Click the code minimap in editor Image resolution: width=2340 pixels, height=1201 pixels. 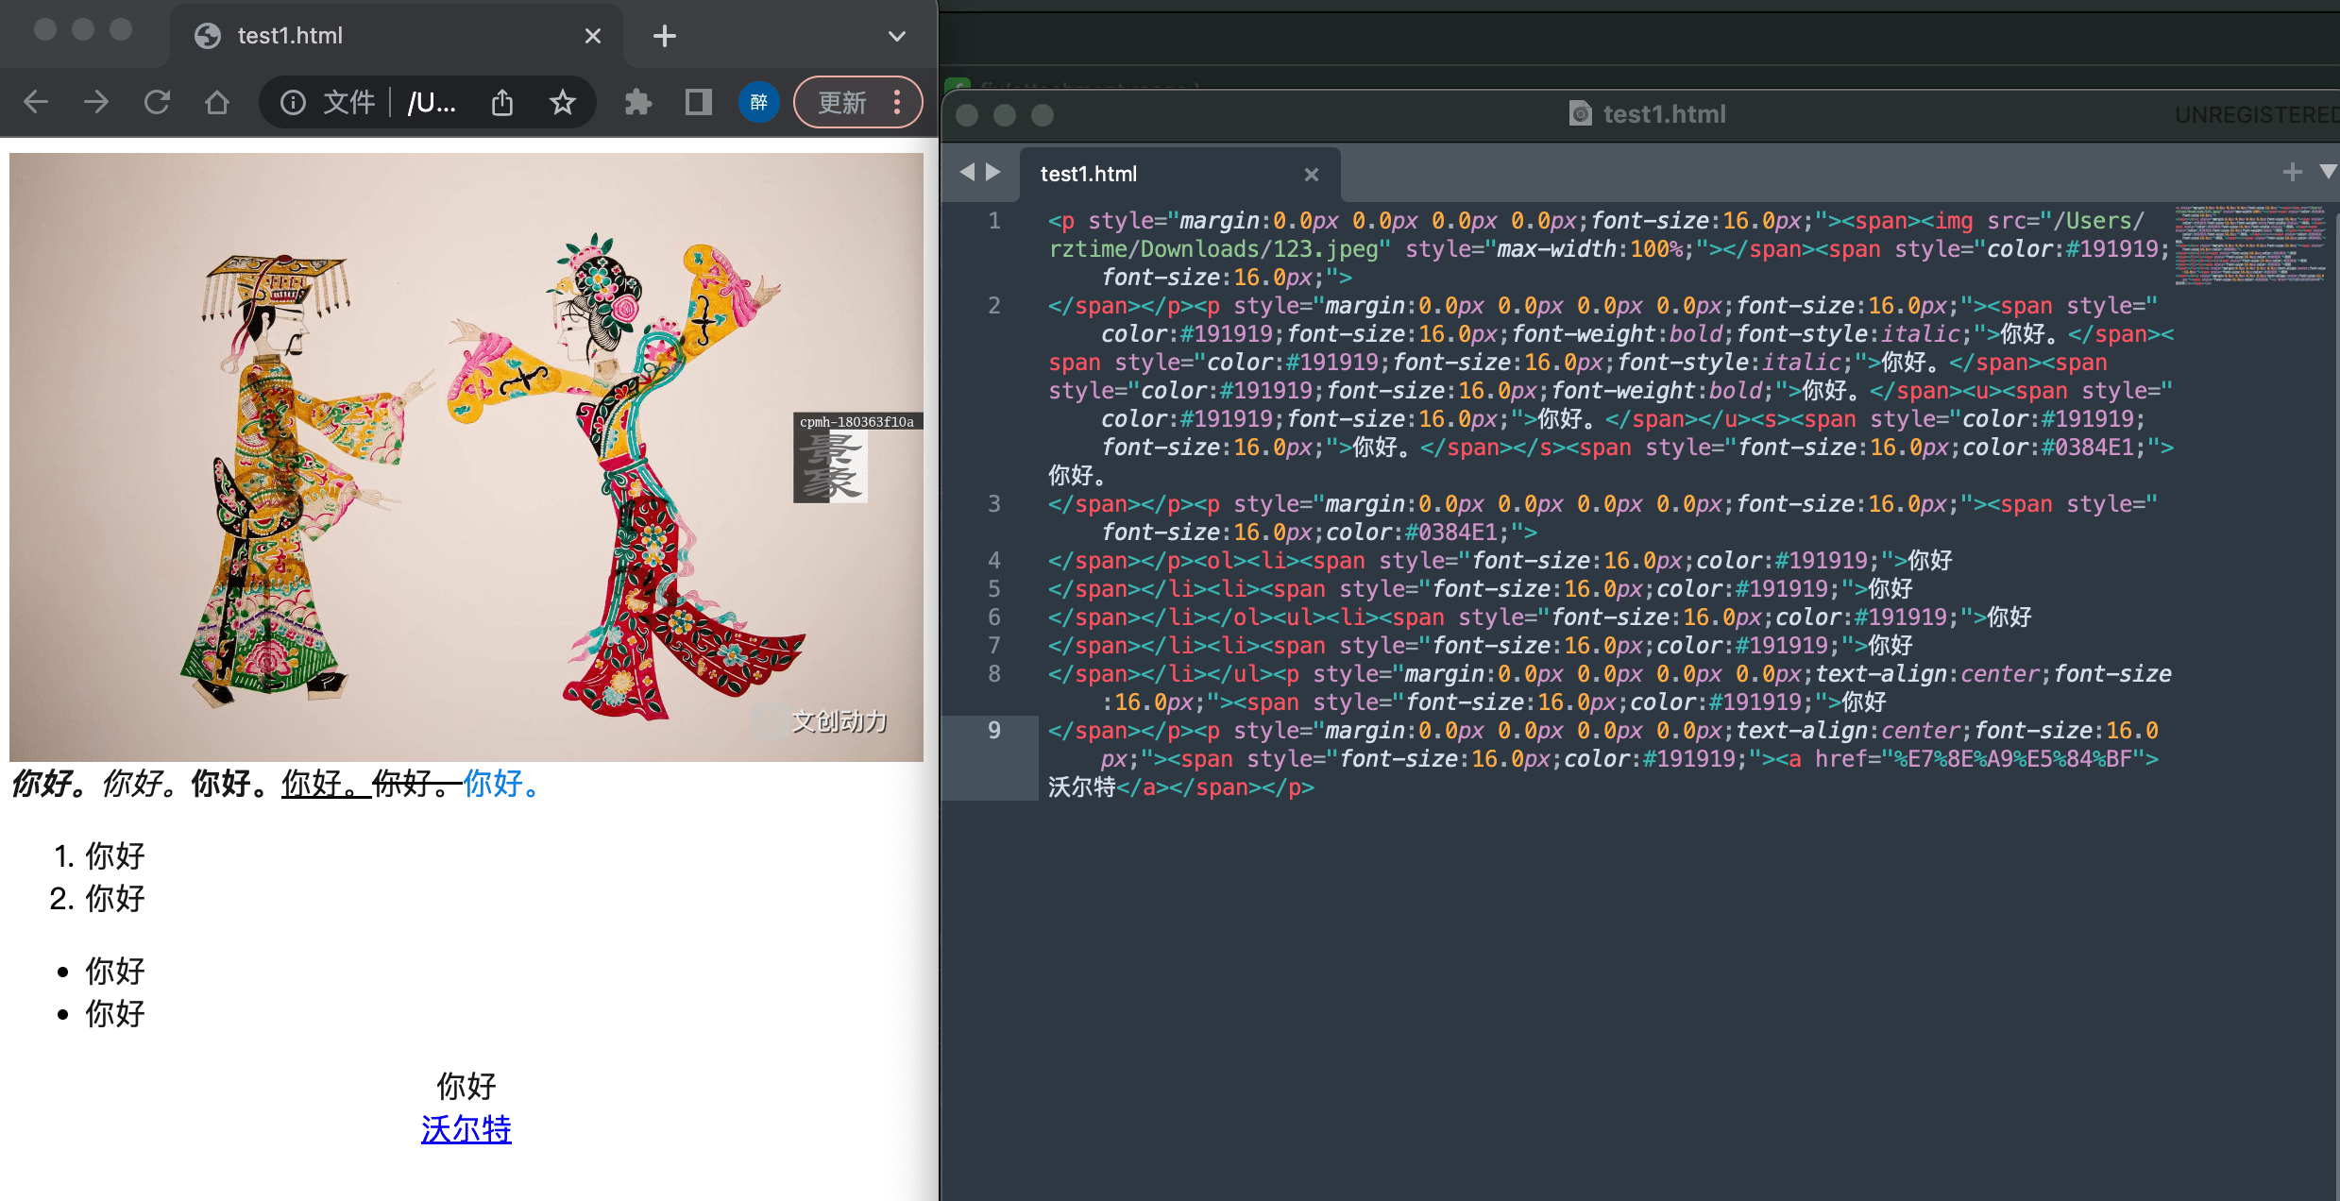pos(2249,245)
